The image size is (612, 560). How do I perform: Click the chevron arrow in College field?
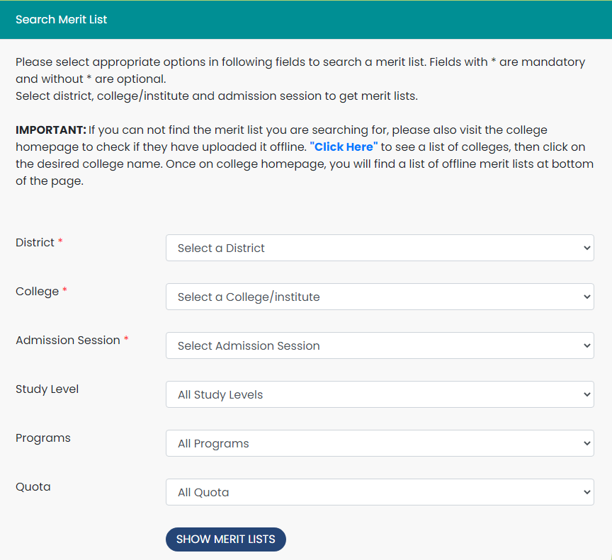click(586, 297)
